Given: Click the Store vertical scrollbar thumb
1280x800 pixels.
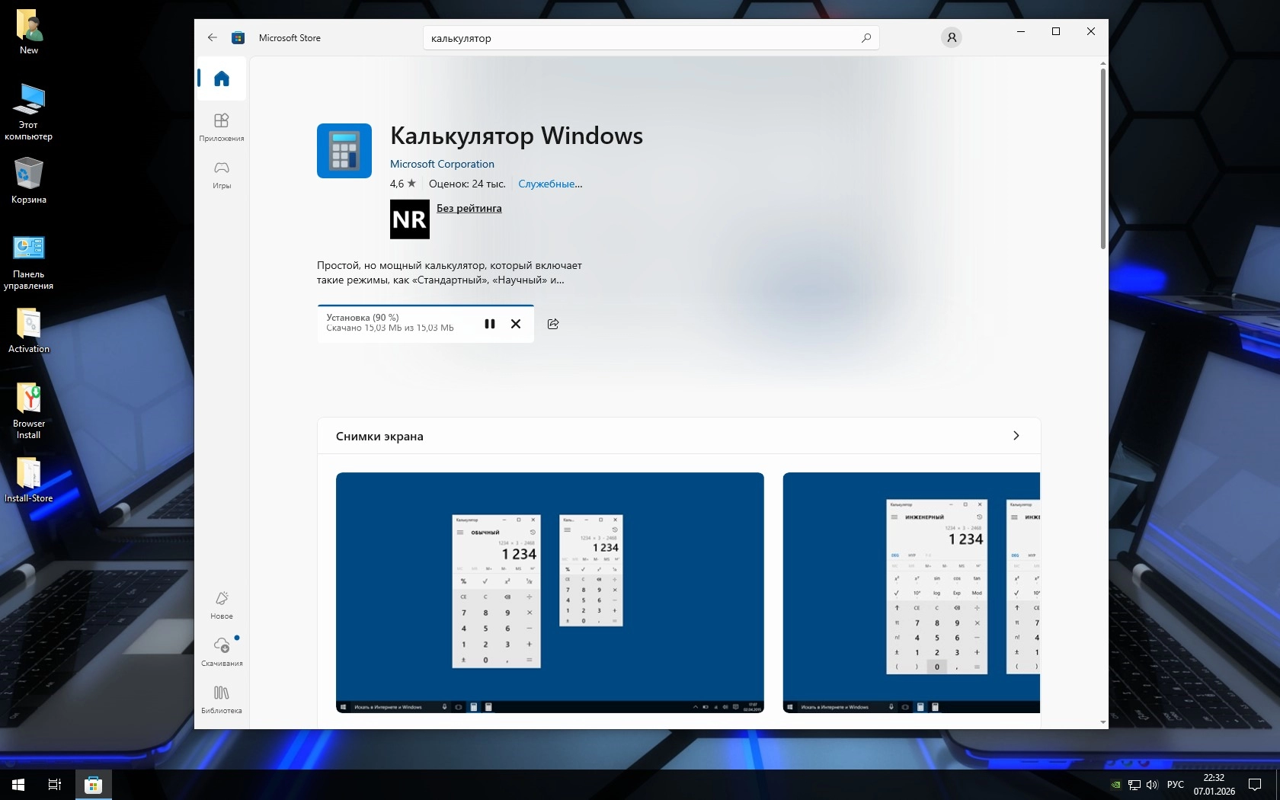Looking at the screenshot, I should pyautogui.click(x=1102, y=159).
